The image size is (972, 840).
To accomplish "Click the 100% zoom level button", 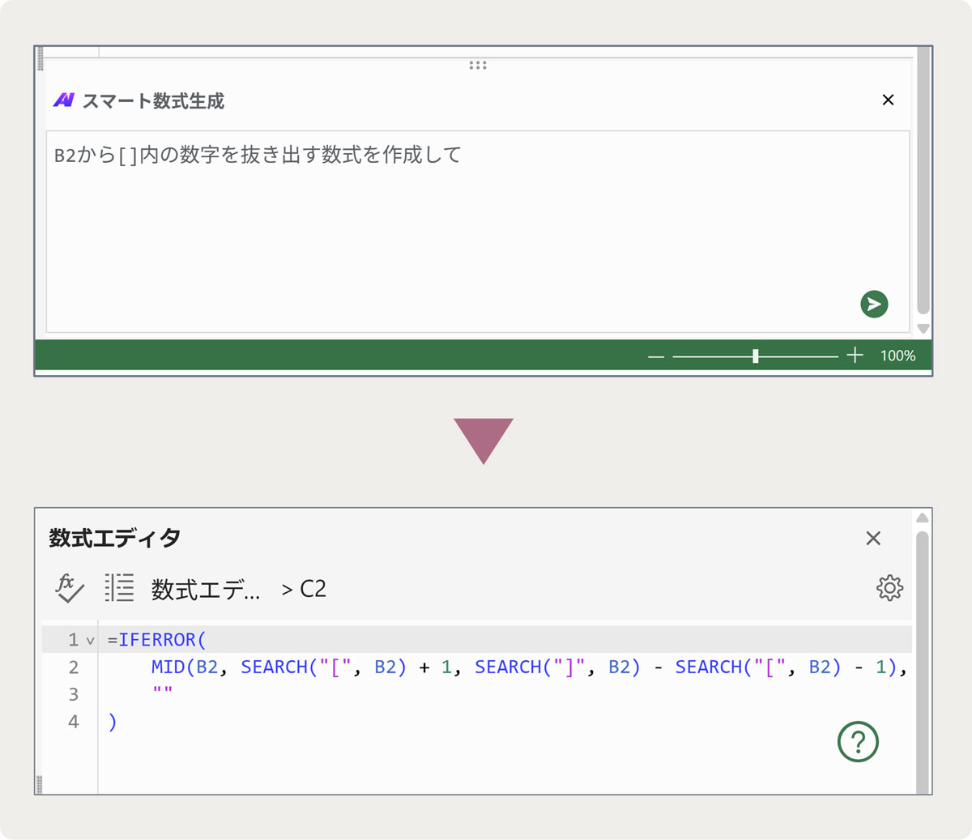I will click(897, 356).
